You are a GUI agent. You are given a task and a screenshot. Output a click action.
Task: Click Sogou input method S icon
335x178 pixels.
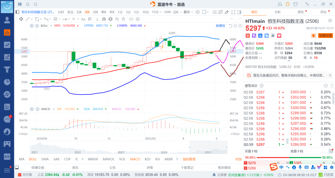274,167
